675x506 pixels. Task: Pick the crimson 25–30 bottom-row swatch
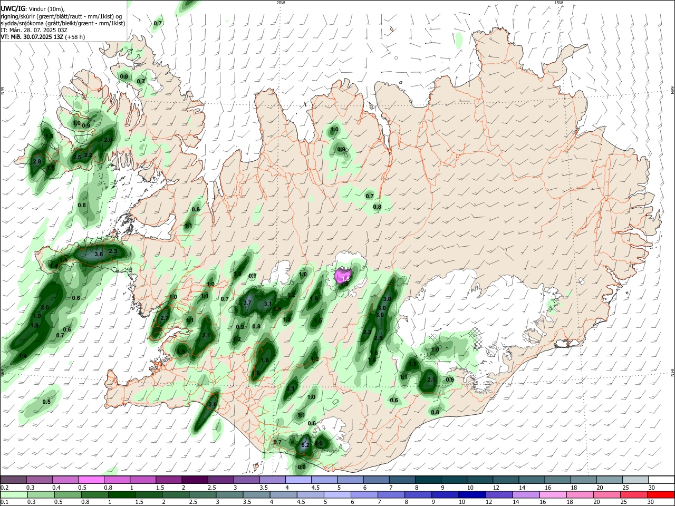[633, 494]
